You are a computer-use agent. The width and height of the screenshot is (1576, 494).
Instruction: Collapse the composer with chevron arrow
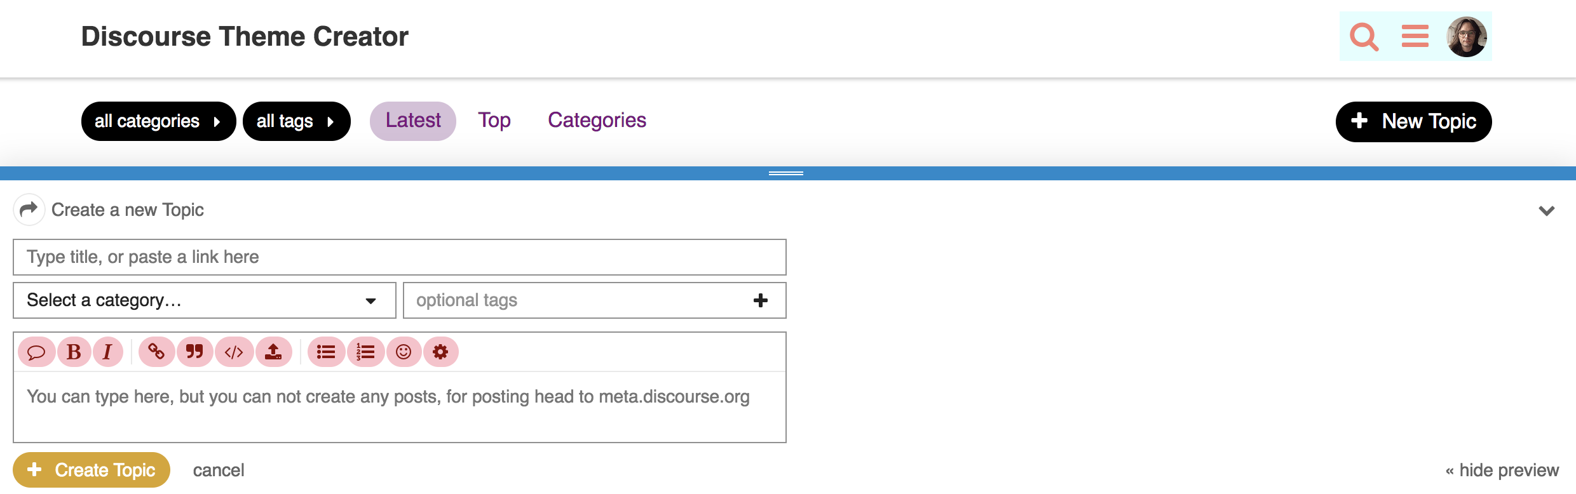point(1546,211)
